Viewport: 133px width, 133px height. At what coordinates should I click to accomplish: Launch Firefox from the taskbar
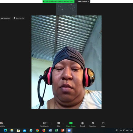pos(44,130)
